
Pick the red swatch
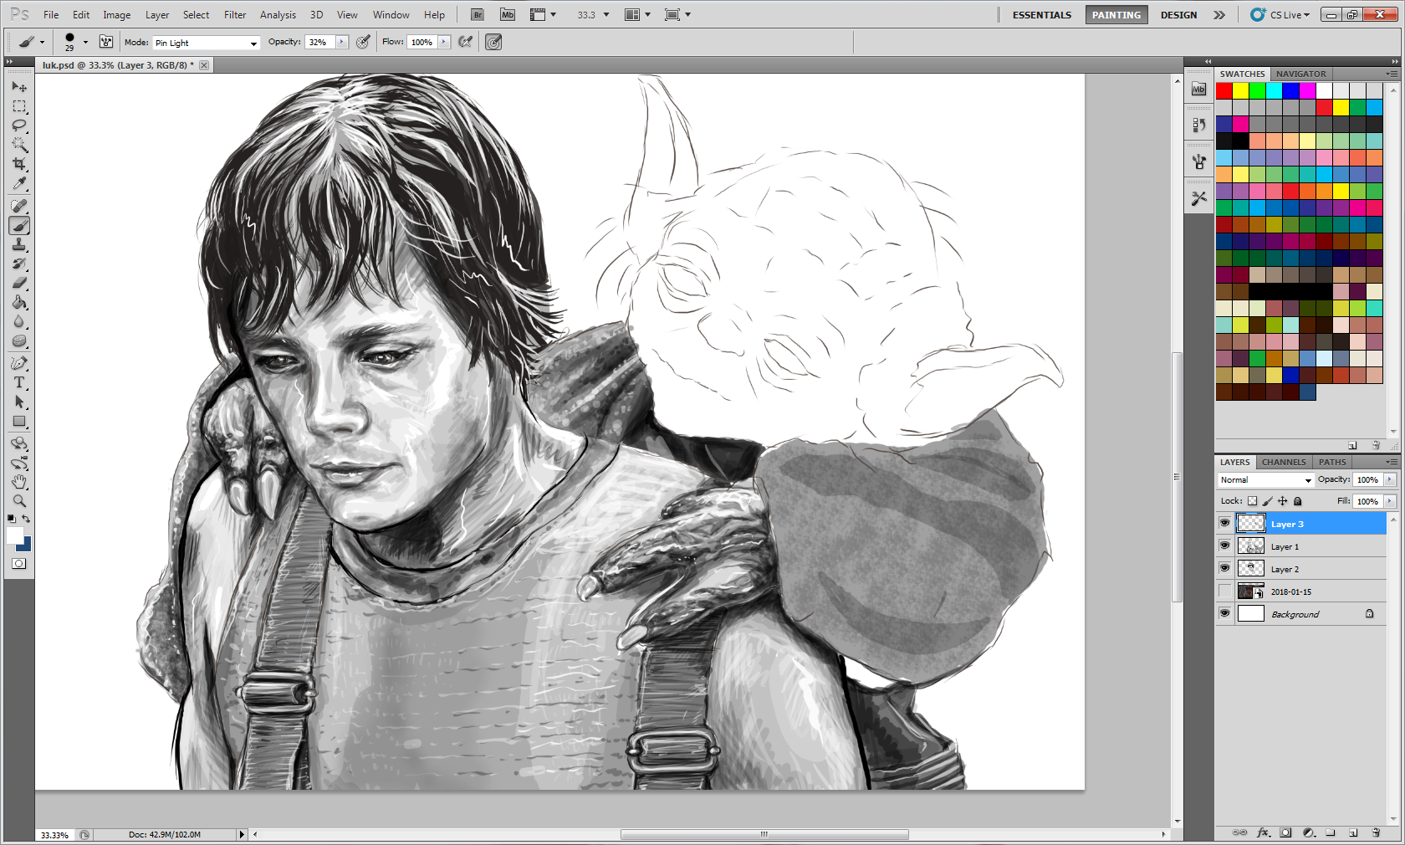pyautogui.click(x=1224, y=90)
